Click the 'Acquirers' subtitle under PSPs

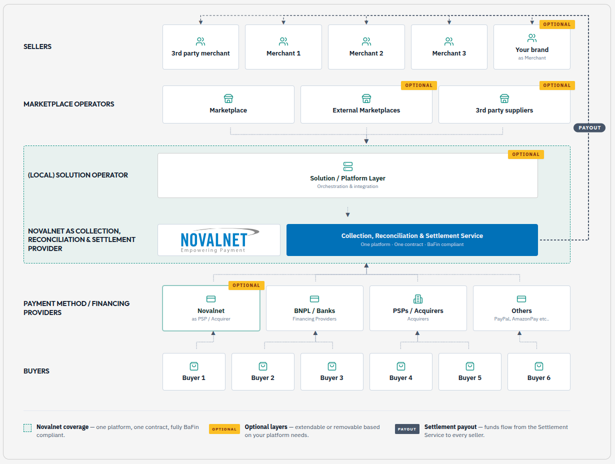tap(418, 319)
